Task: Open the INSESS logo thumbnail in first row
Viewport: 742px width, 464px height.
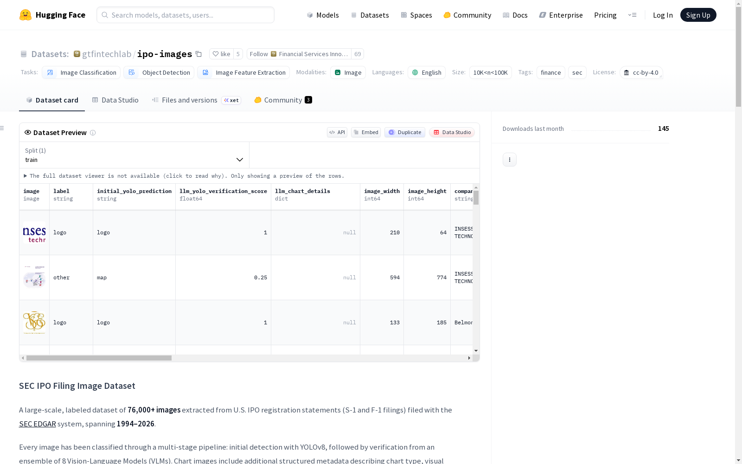Action: [34, 232]
